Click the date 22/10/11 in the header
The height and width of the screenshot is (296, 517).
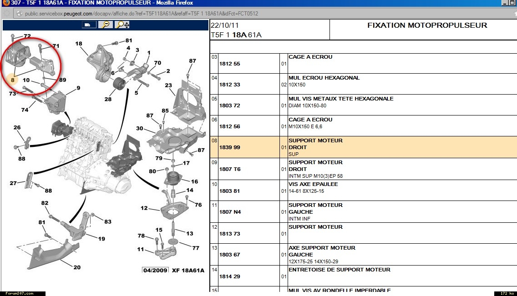point(224,25)
